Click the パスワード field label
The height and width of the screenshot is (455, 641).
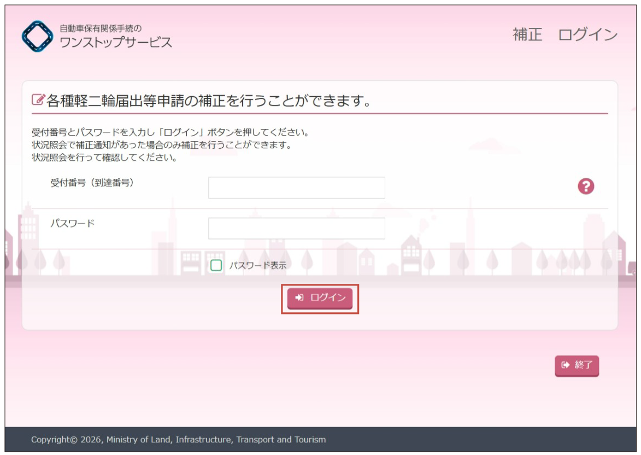(73, 224)
